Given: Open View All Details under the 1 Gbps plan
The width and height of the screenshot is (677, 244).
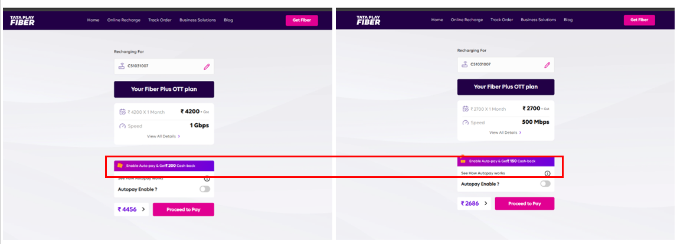Looking at the screenshot, I should point(163,136).
